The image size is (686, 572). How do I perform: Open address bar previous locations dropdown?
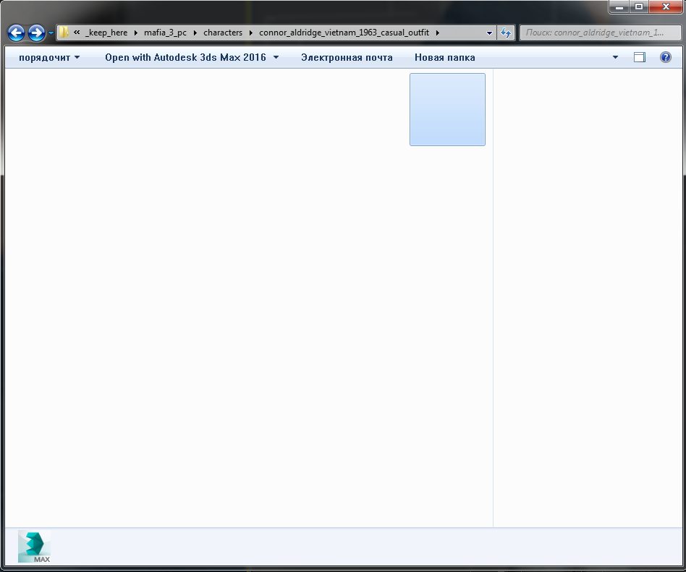tap(490, 33)
